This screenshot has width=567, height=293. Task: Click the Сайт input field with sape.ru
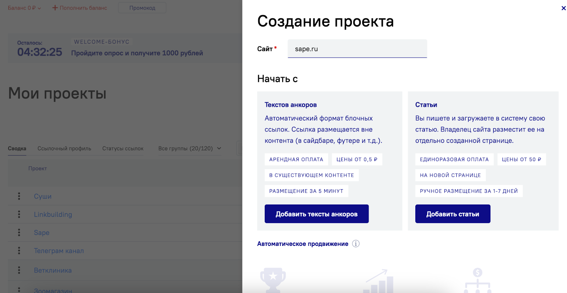[x=357, y=49]
